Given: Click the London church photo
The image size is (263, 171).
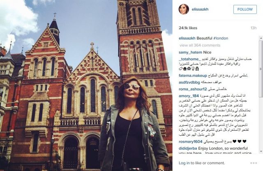Looking at the screenshot, I should pos(86,85).
